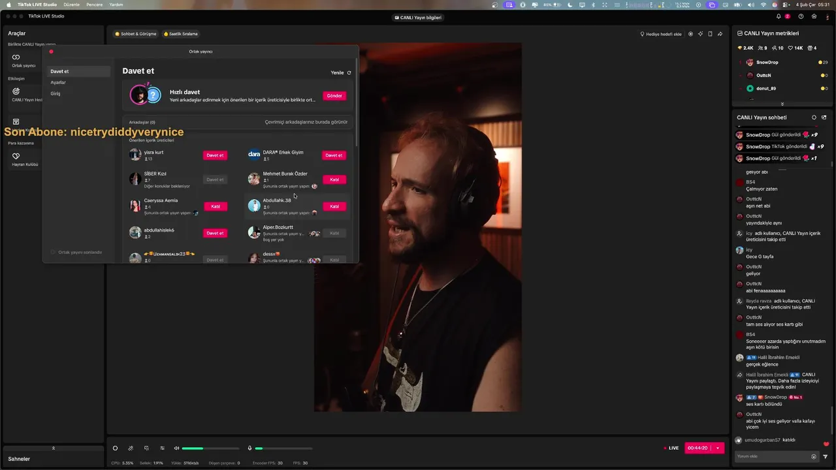The width and height of the screenshot is (836, 470).
Task: Click the sparkle effects icon above preview
Action: click(x=700, y=34)
